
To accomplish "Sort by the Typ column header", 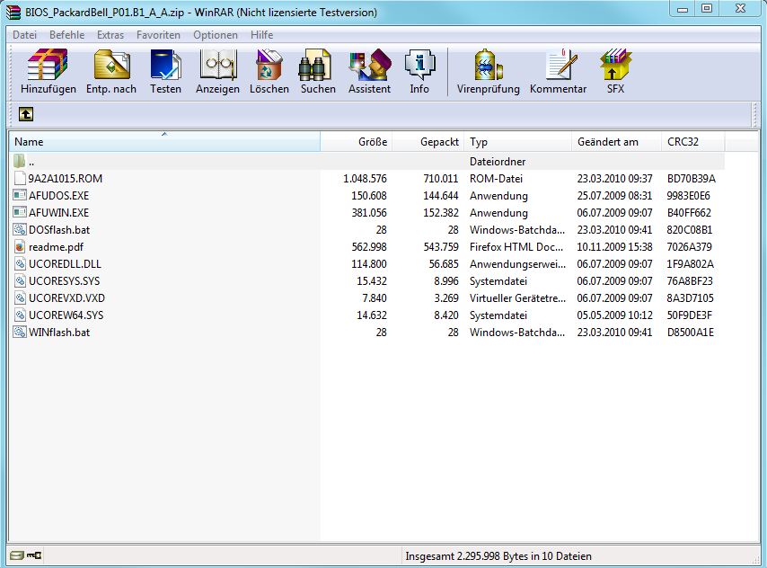I will [518, 141].
